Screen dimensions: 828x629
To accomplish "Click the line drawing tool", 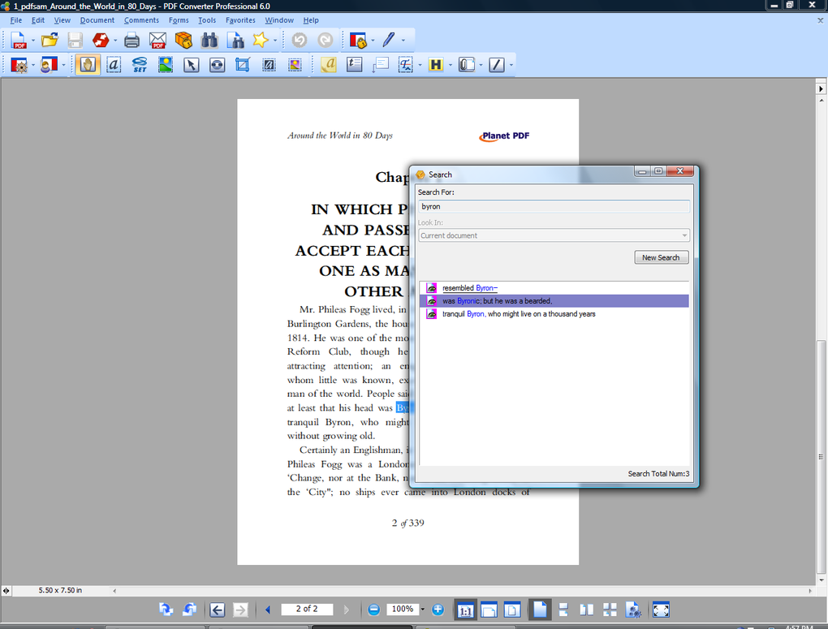I will 497,65.
